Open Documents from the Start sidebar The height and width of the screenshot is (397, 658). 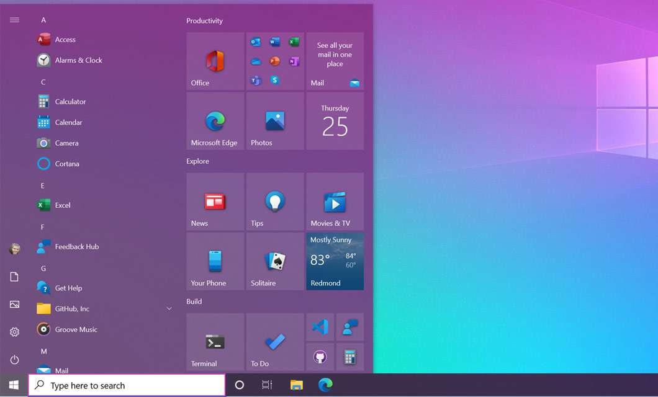14,277
